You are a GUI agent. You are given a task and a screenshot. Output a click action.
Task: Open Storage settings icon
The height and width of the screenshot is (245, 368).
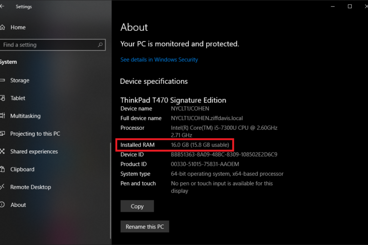coord(2,80)
